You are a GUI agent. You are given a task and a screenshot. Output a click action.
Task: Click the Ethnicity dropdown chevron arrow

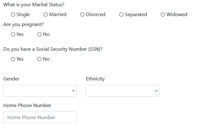click(156, 91)
